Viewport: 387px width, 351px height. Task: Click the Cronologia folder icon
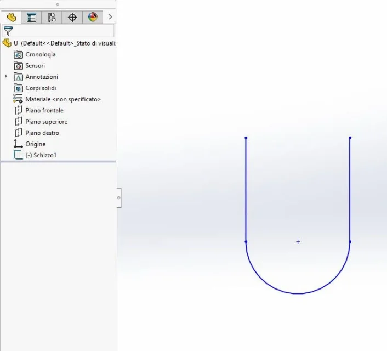[x=18, y=54]
